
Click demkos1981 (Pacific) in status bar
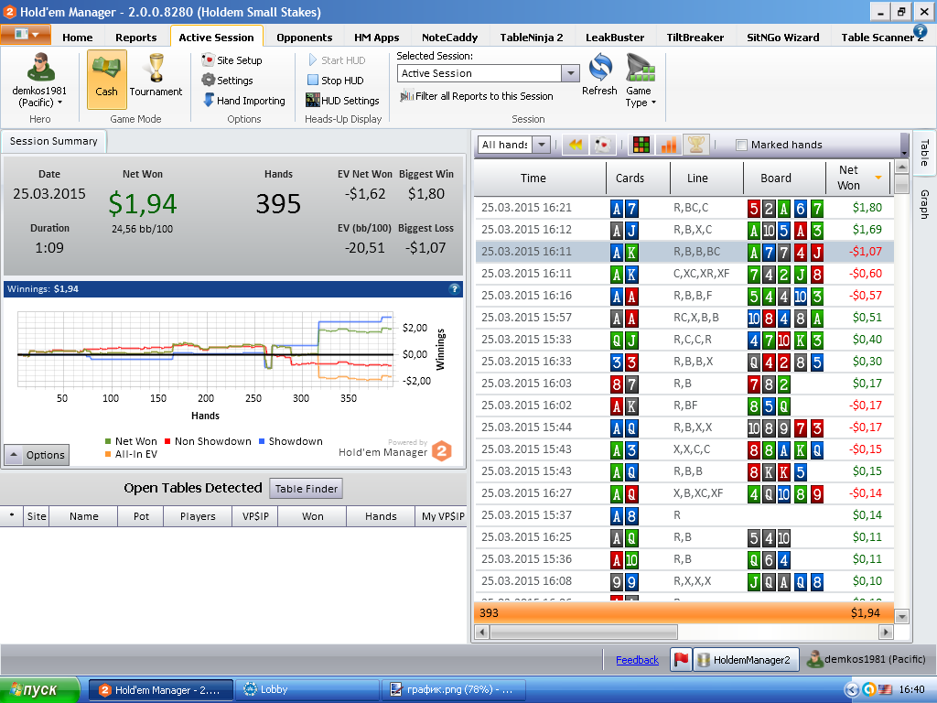[x=866, y=659]
